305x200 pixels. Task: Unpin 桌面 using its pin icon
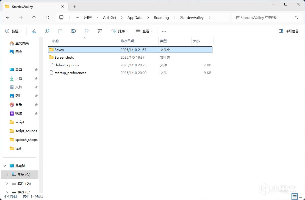click(x=36, y=70)
